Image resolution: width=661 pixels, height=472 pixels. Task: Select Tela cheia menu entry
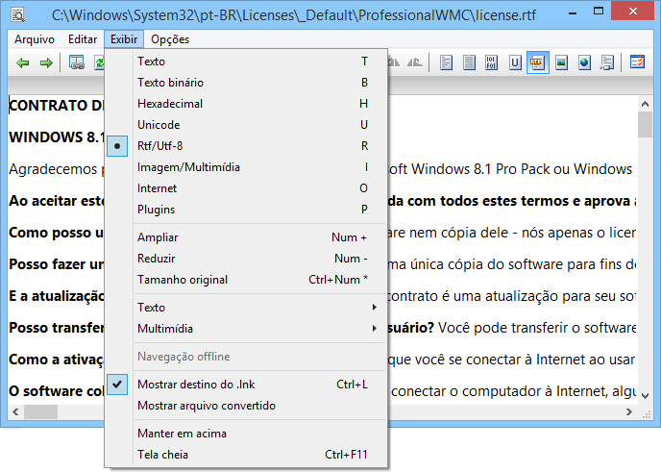246,455
